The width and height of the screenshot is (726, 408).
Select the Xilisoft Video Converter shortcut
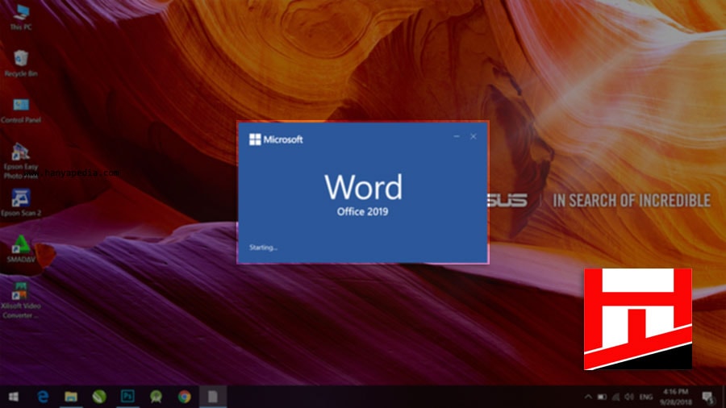(20, 300)
